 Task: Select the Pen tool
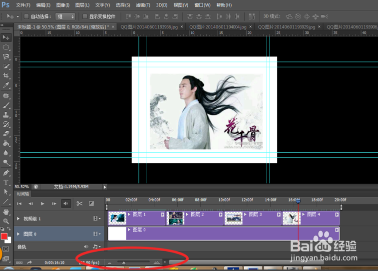(x=6, y=173)
